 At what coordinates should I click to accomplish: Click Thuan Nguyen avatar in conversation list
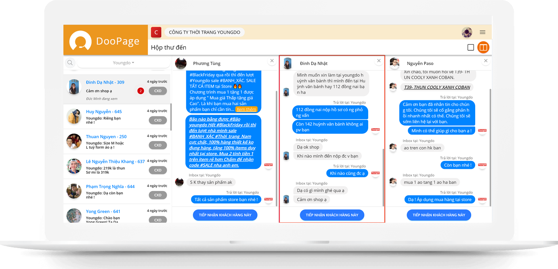coord(74,141)
